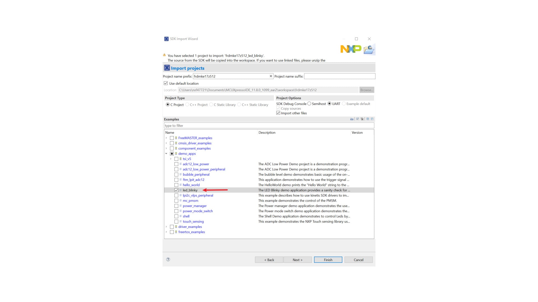Clear the project name prefix with X
The image size is (538, 302).
click(271, 76)
